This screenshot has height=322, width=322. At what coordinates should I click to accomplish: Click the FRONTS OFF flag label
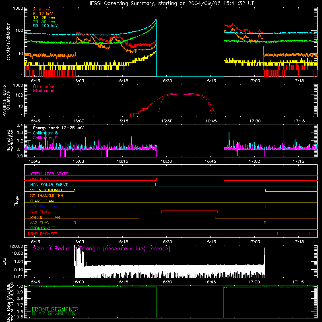pyautogui.click(x=43, y=228)
